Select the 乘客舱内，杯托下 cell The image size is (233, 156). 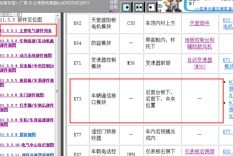coord(162,43)
